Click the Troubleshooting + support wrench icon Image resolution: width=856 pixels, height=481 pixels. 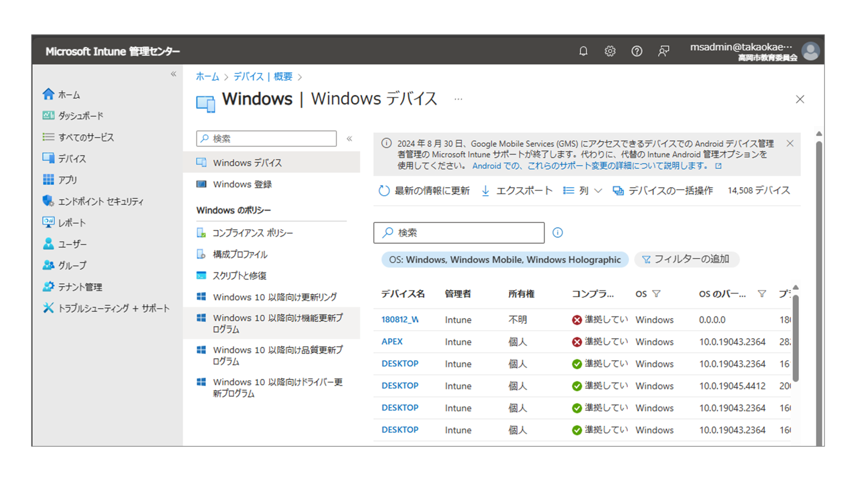[48, 308]
